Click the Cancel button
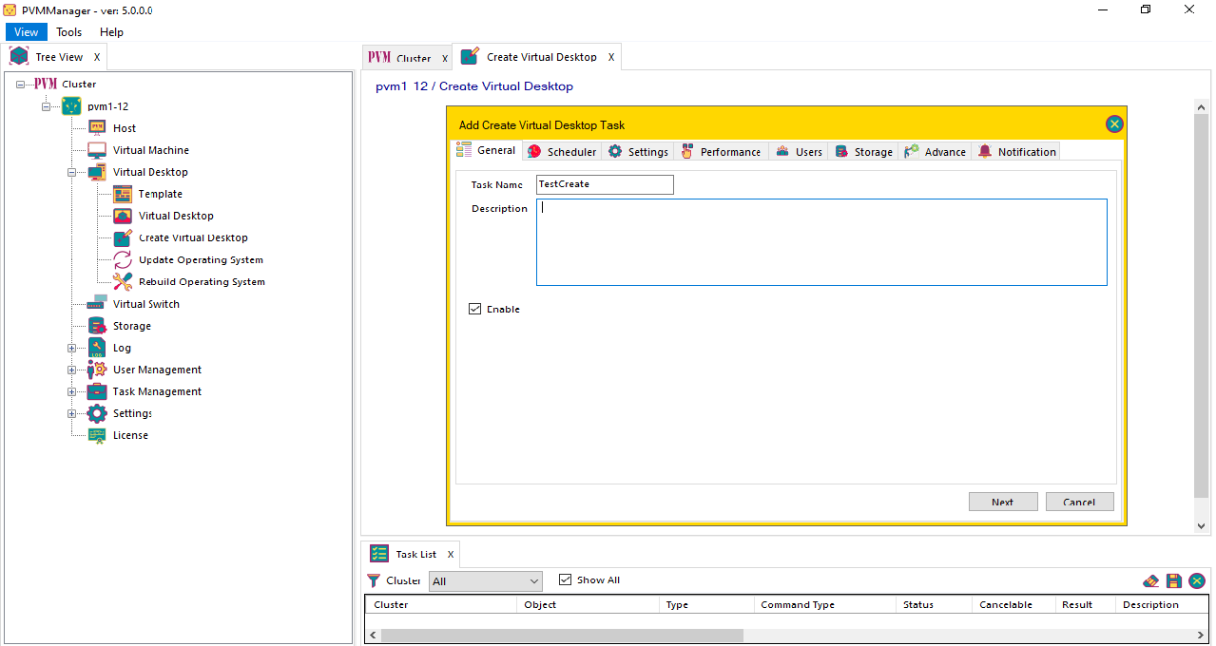 point(1079,502)
